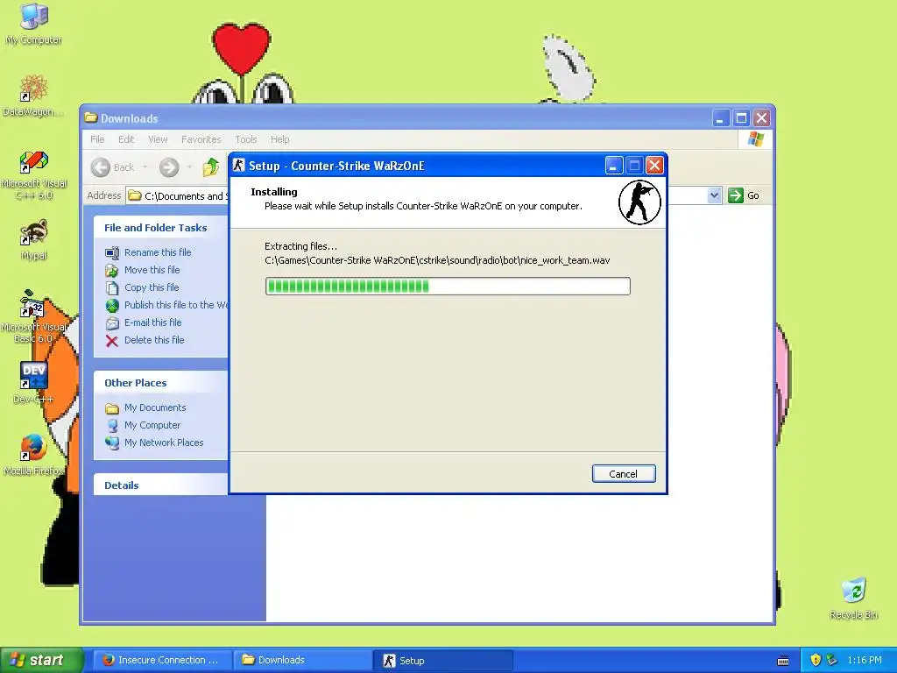
Task: Click the 'Installing' heading text
Action: (x=274, y=192)
